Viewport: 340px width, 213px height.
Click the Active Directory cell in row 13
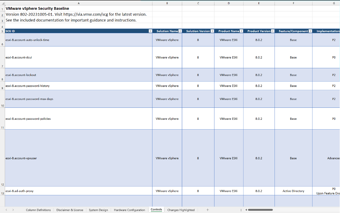293,191
